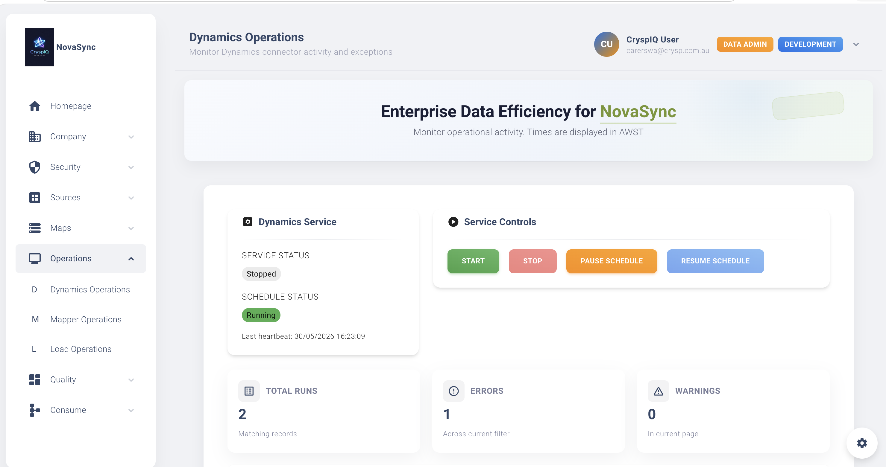Expand the Security menu chevron
The image size is (886, 467).
(131, 167)
